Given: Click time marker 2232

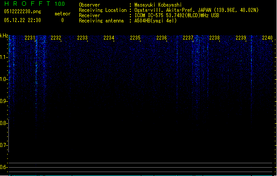Looking at the screenshot, I should pyautogui.click(x=56, y=38).
